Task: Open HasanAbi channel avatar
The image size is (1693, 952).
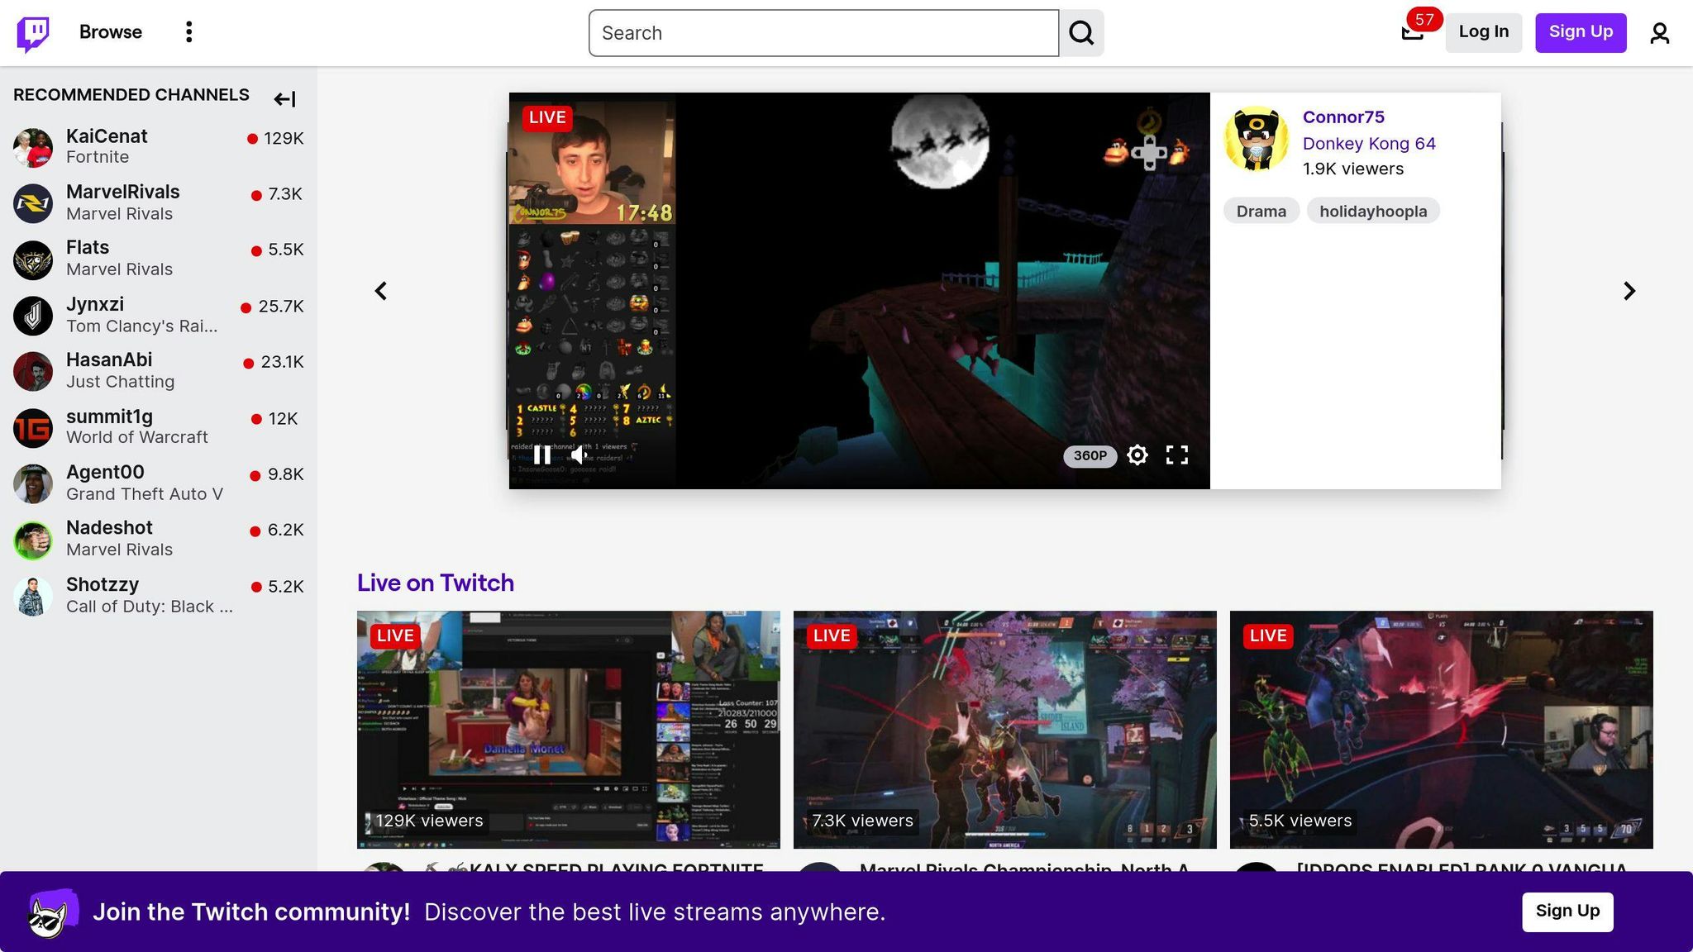Action: point(33,372)
